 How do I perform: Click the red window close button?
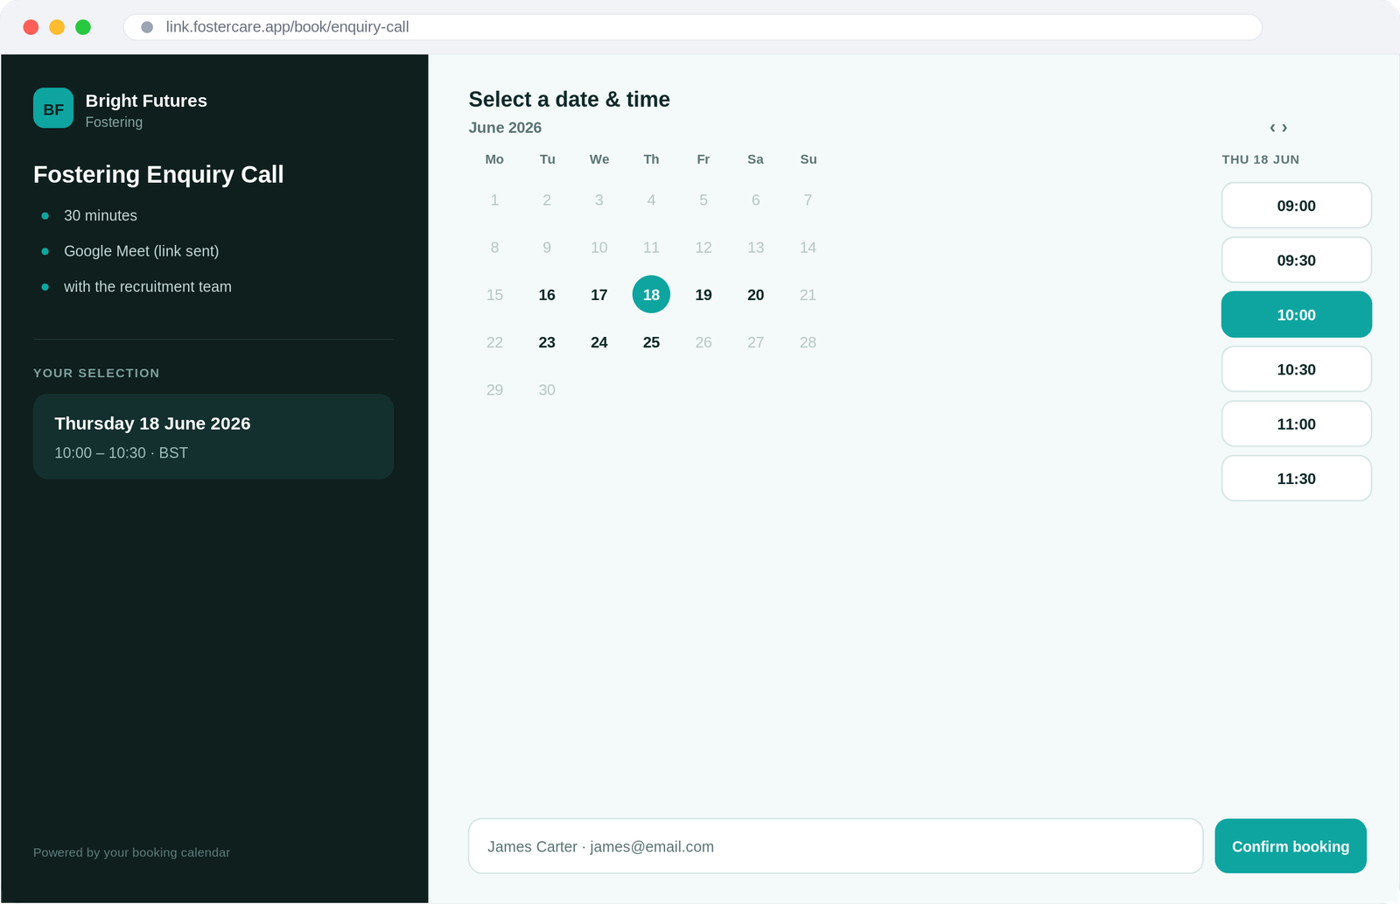[x=31, y=27]
